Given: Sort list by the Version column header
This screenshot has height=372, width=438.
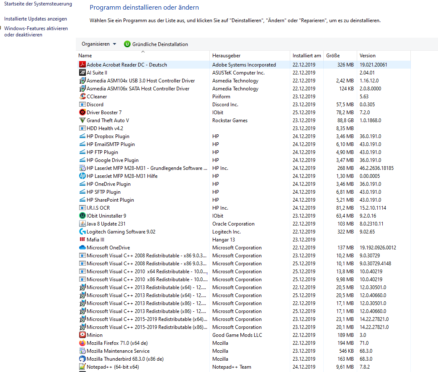Looking at the screenshot, I should (384, 56).
